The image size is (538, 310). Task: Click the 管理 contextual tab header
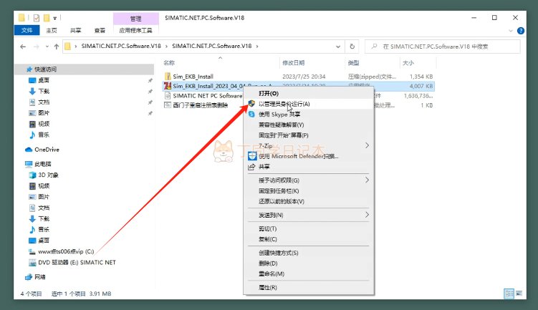[x=136, y=19]
